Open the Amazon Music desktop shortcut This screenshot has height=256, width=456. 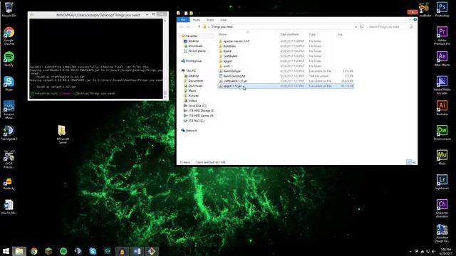pos(9,110)
